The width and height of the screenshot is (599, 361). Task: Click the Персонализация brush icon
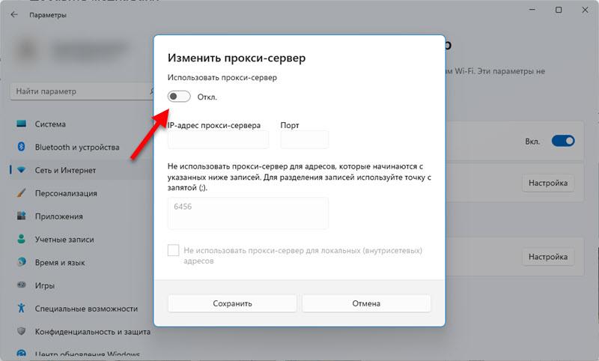22,193
